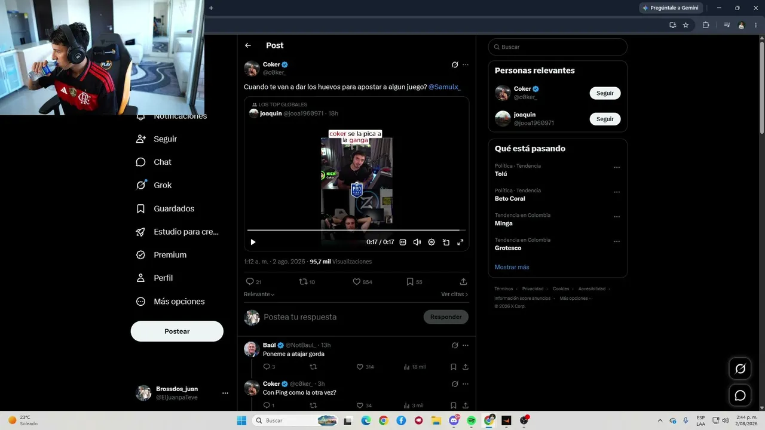Open Windows Start menu
This screenshot has width=765, height=430.
(241, 420)
